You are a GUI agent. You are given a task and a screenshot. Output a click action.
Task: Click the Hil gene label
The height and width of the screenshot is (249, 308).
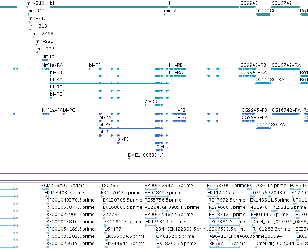(172, 3)
